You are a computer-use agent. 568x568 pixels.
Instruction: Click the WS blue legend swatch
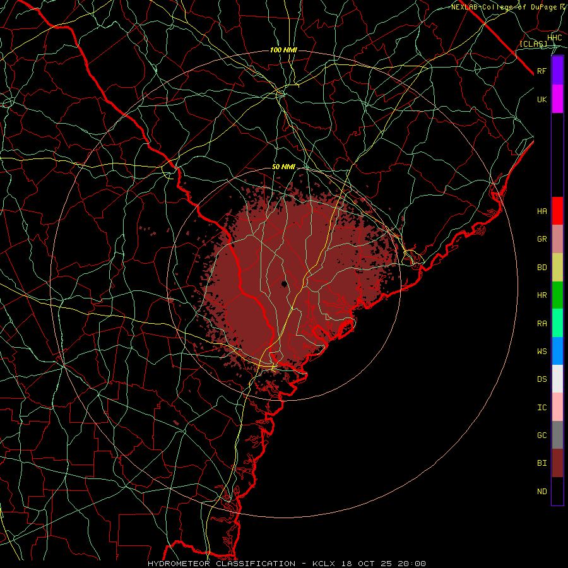point(557,351)
